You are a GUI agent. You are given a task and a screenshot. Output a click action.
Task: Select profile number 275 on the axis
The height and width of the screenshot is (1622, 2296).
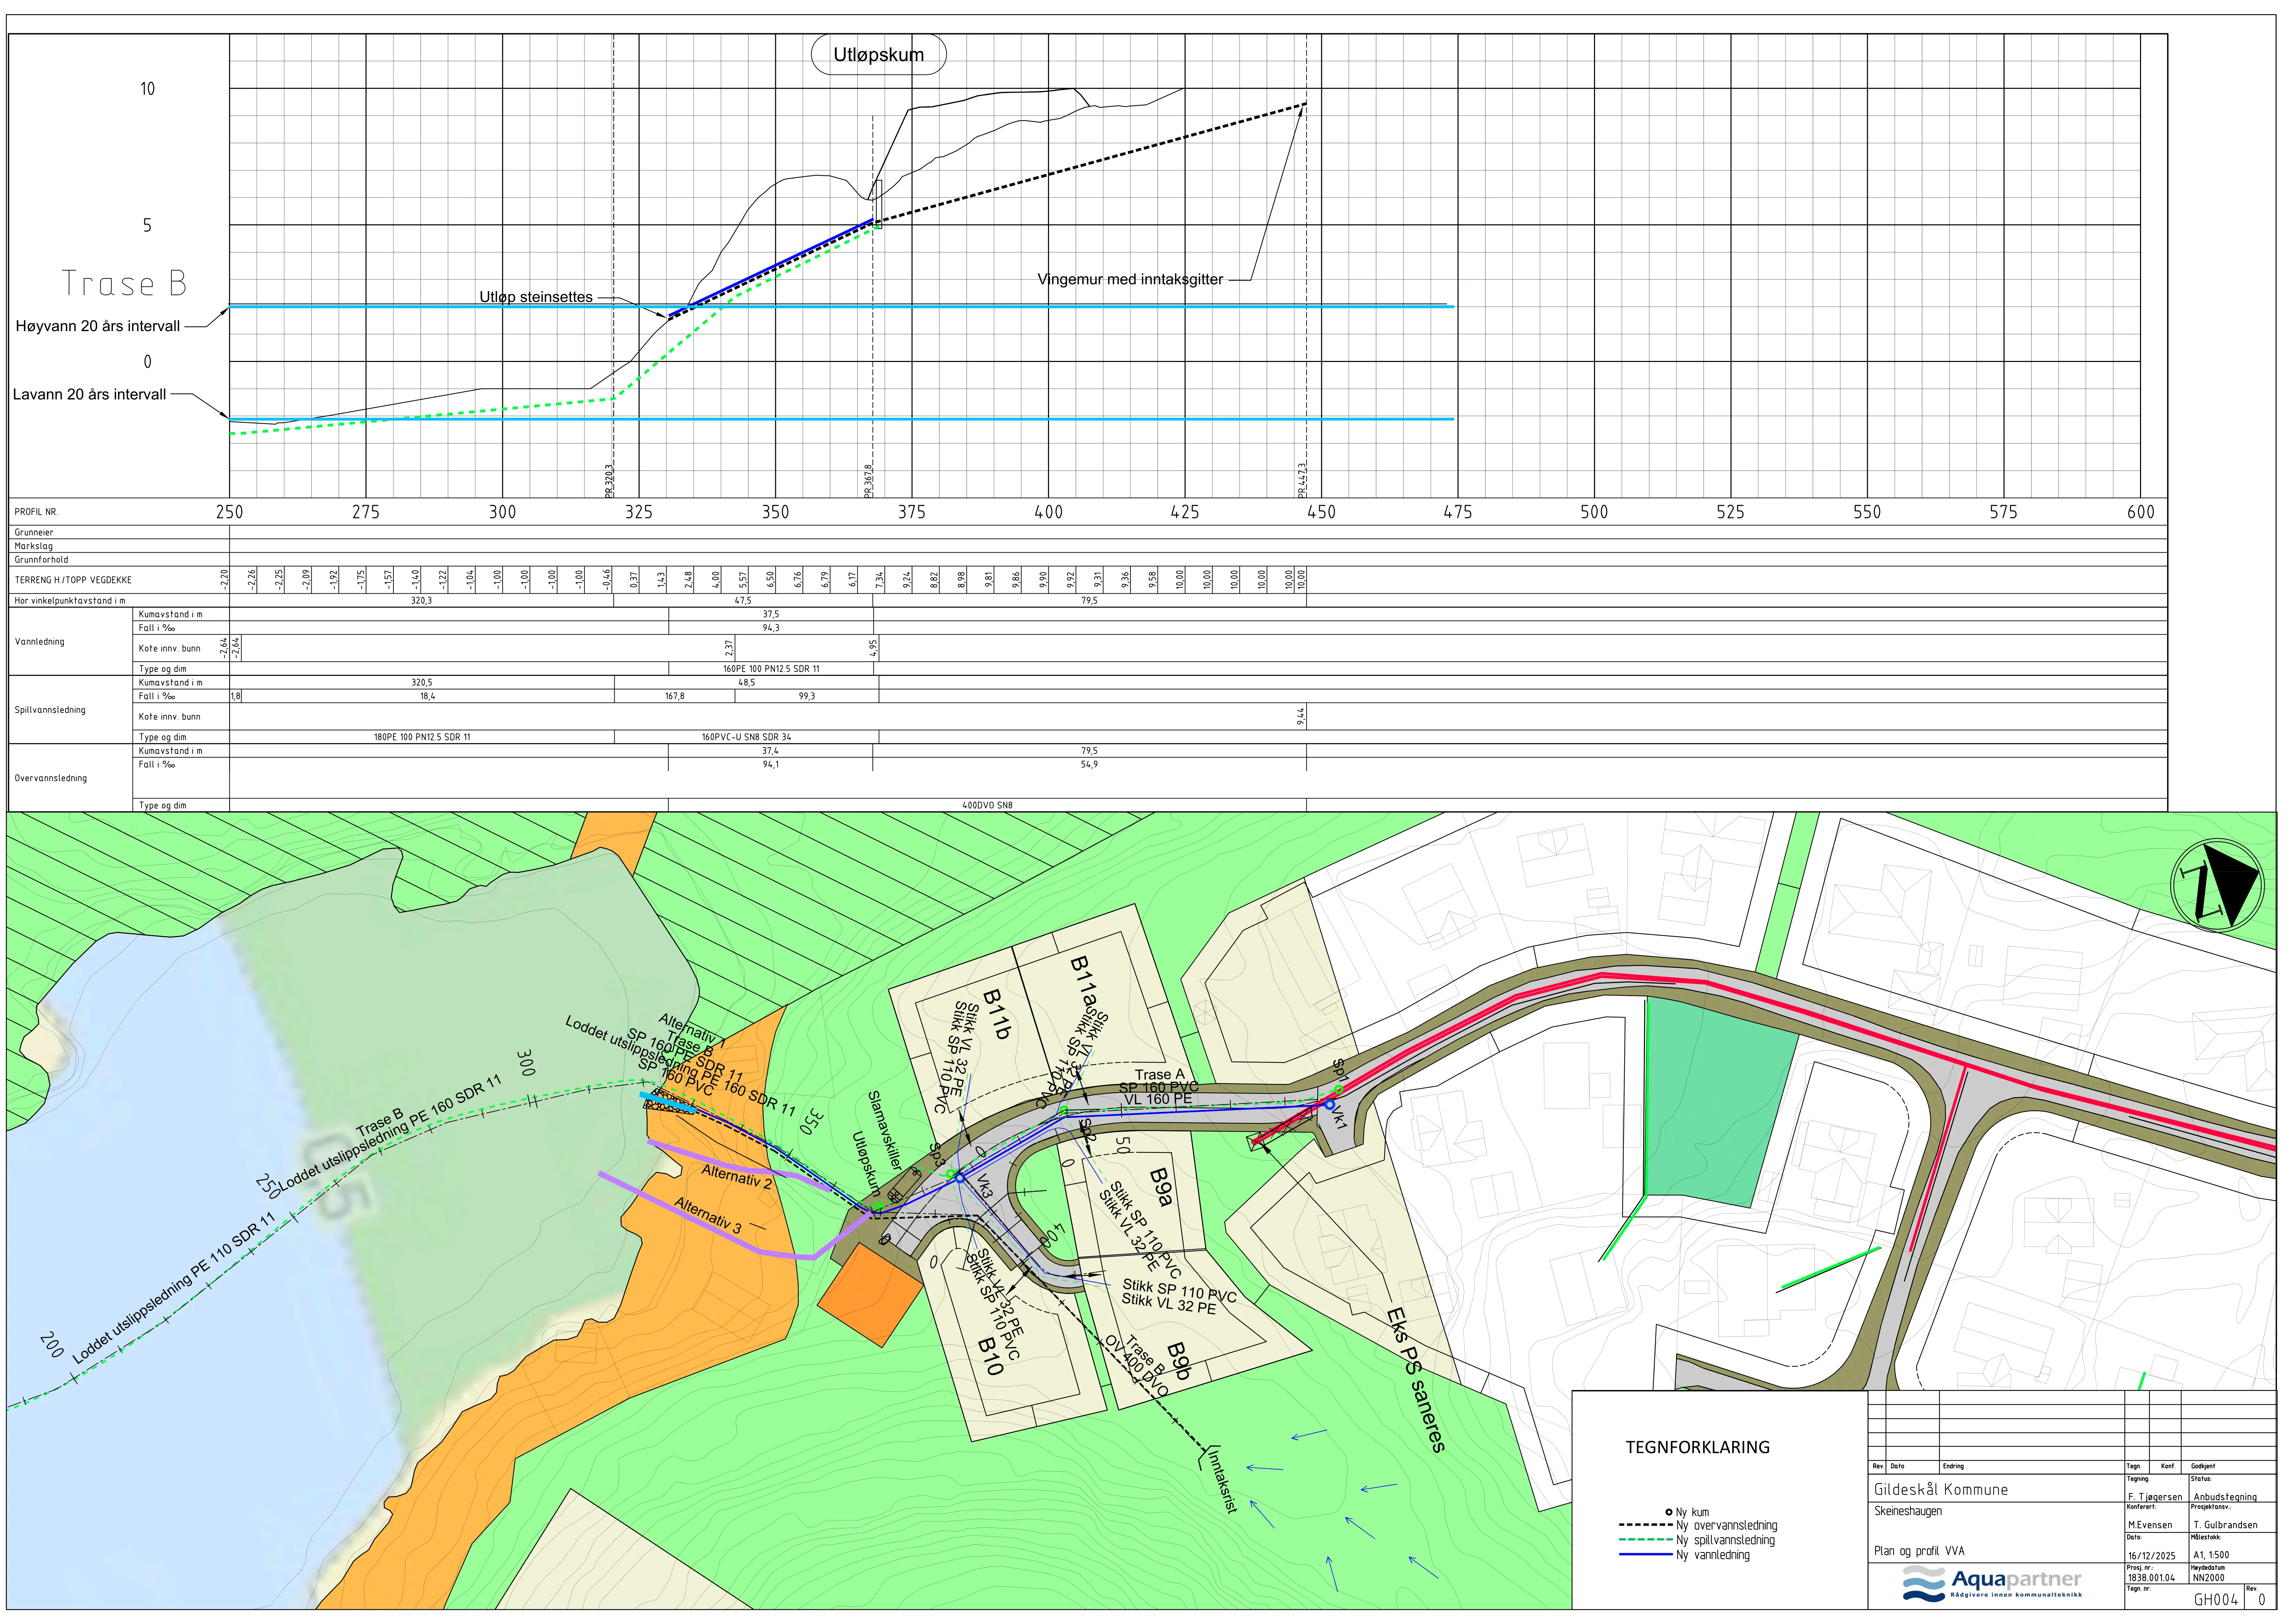point(366,512)
